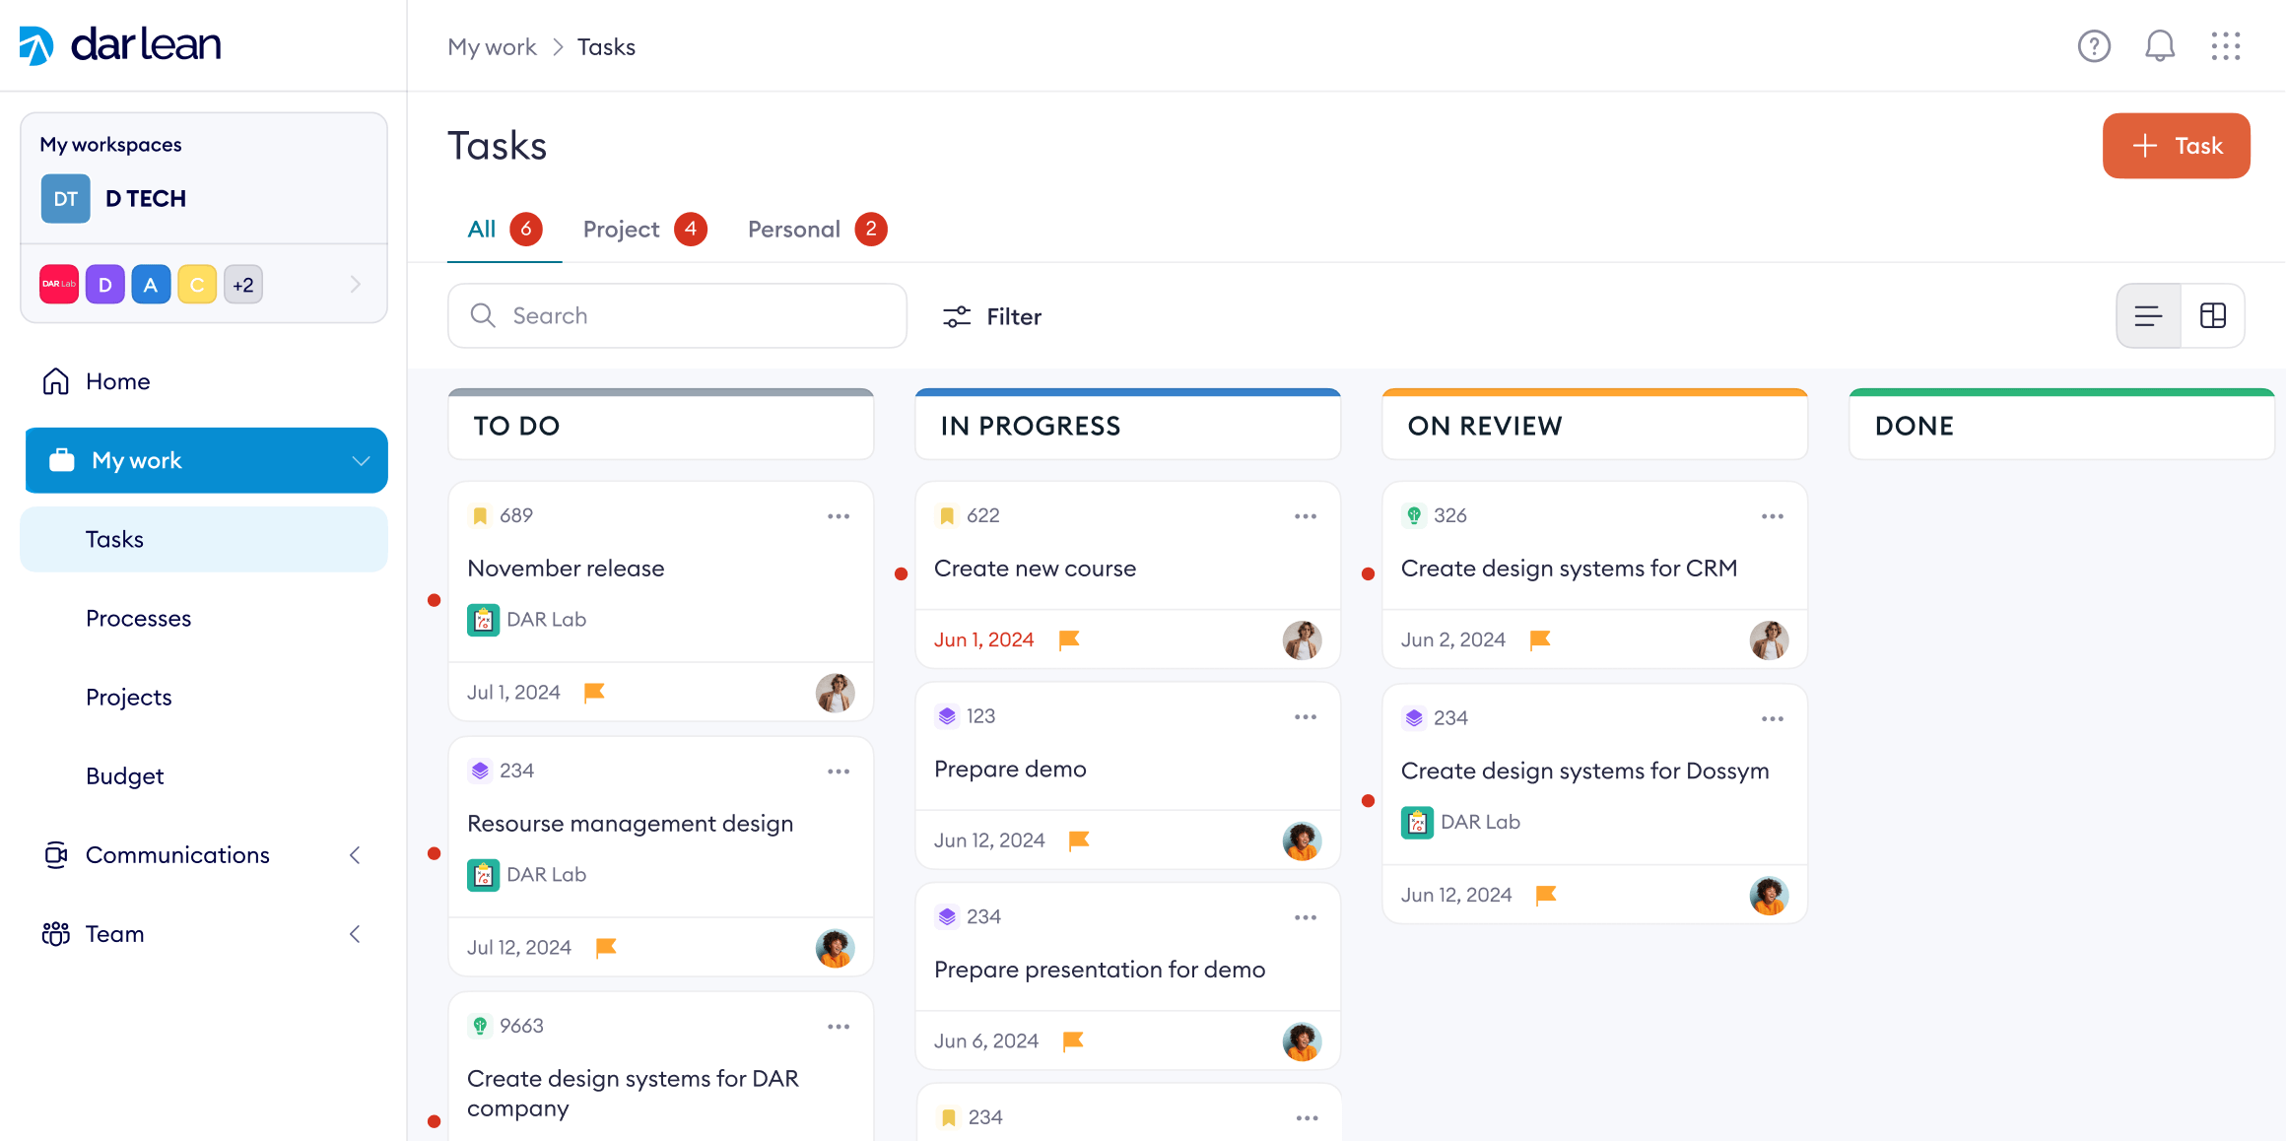Go to My work breadcrumb link

492,47
